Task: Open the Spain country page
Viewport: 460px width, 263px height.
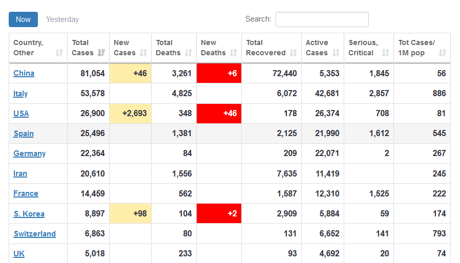Action: (x=24, y=134)
